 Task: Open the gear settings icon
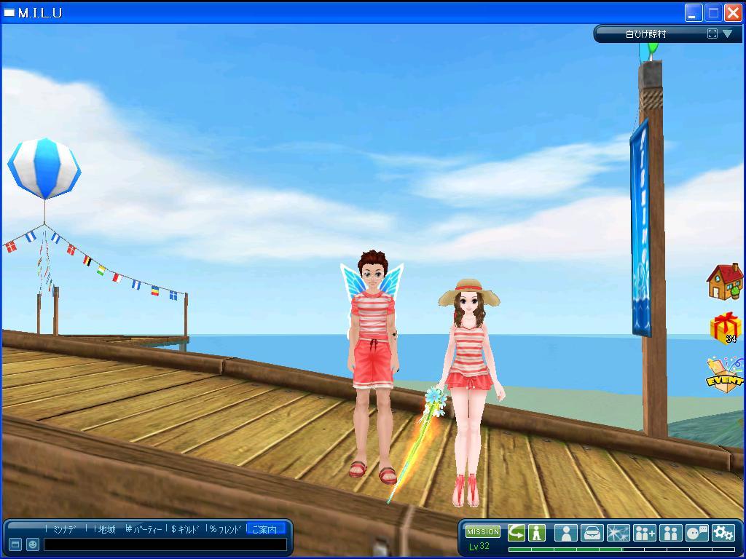[x=723, y=533]
